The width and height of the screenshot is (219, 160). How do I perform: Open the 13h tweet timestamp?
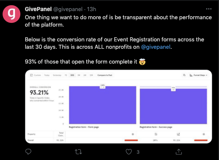point(92,9)
